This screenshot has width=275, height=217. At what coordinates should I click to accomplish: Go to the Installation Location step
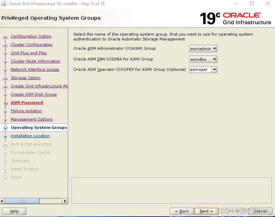pos(30,136)
